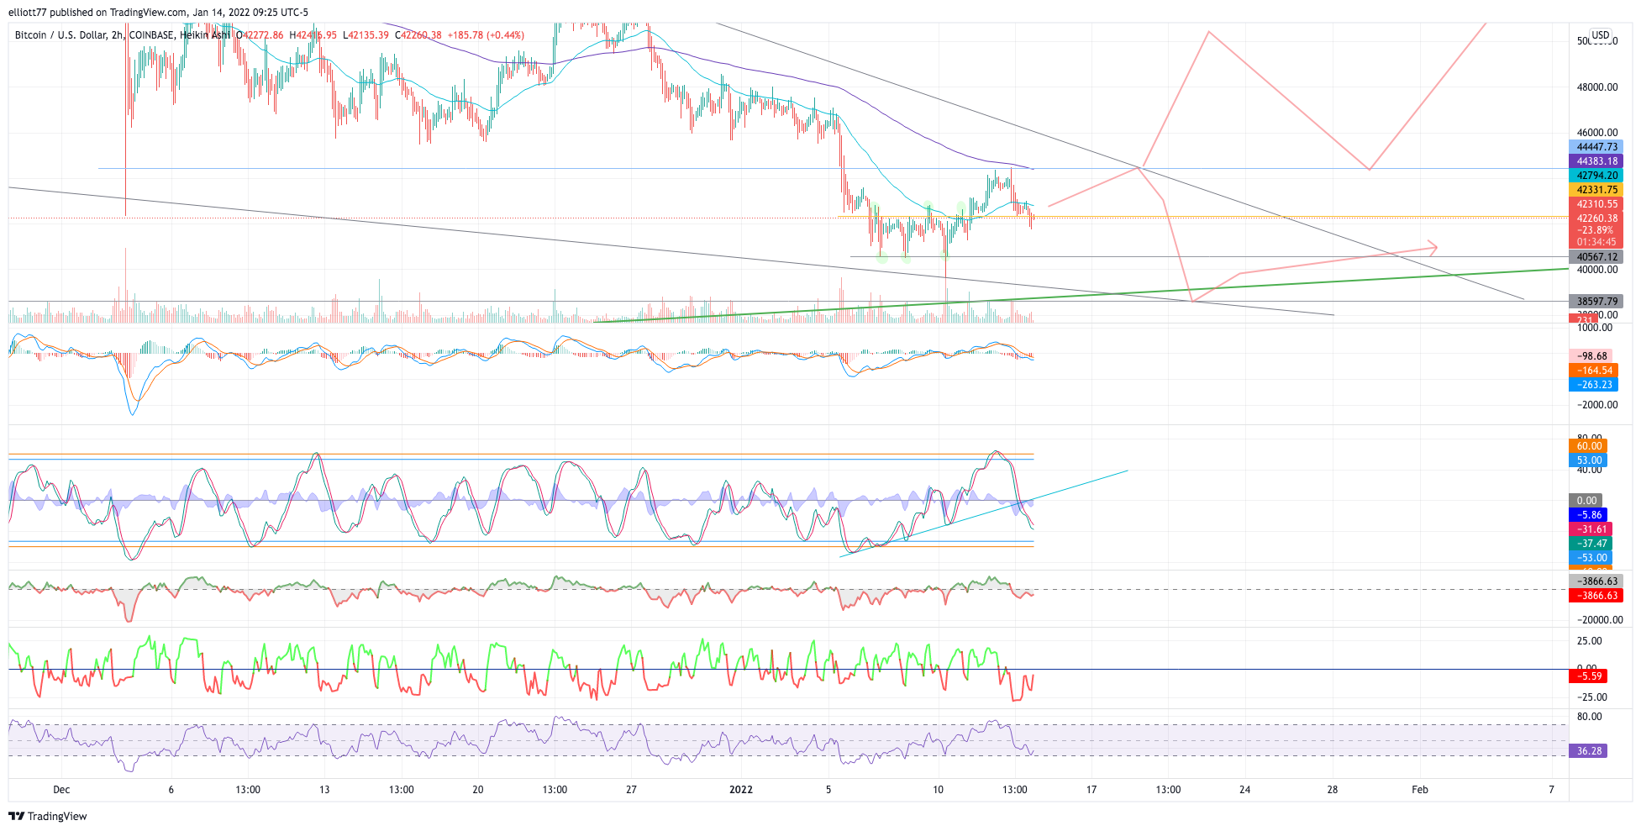Click the 27 date label on time axis
This screenshot has height=831, width=1641.
(x=631, y=790)
